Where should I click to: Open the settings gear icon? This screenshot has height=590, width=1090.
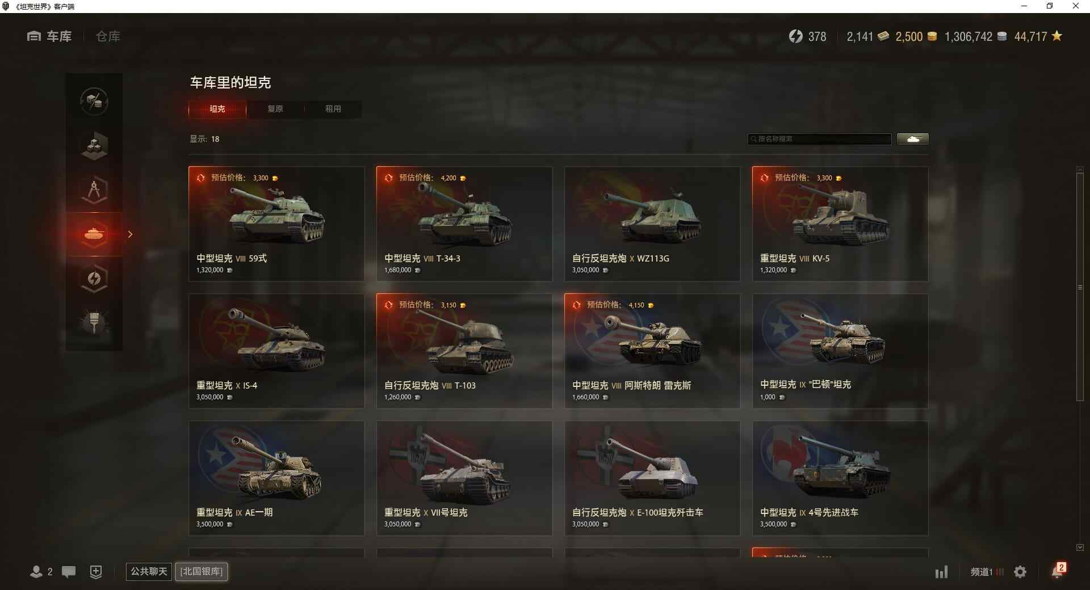pyautogui.click(x=1020, y=572)
